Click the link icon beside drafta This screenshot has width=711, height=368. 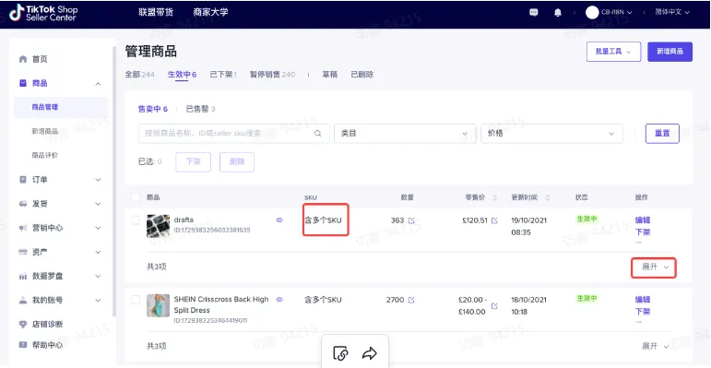(x=279, y=220)
